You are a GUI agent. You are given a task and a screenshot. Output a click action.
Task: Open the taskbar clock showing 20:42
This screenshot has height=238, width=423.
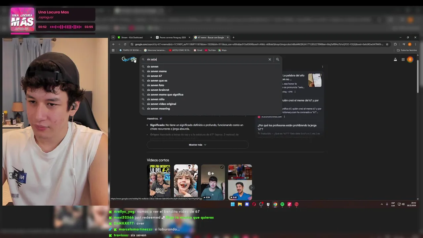tap(411, 204)
